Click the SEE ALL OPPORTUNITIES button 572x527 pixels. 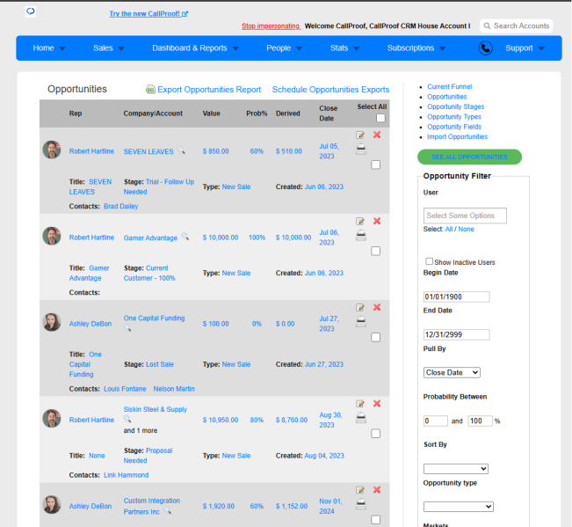click(x=469, y=157)
